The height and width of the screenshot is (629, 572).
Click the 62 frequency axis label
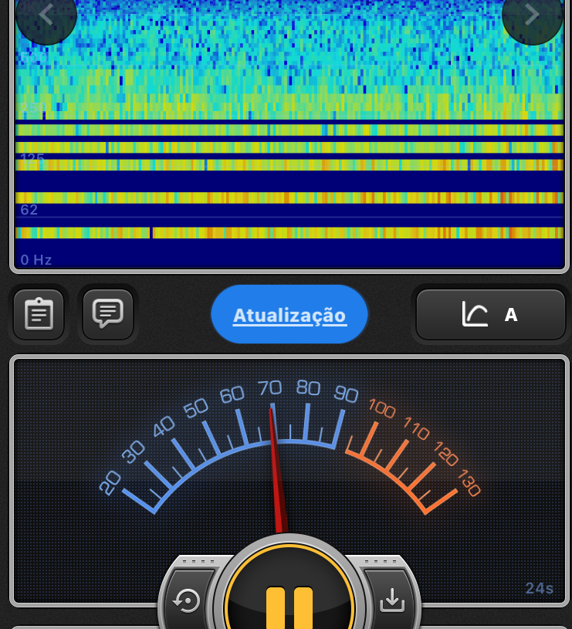(29, 210)
